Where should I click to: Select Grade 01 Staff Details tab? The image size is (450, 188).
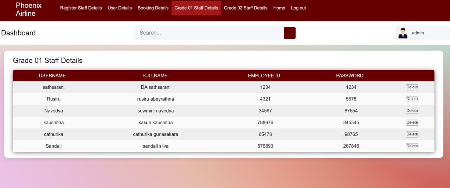196,8
